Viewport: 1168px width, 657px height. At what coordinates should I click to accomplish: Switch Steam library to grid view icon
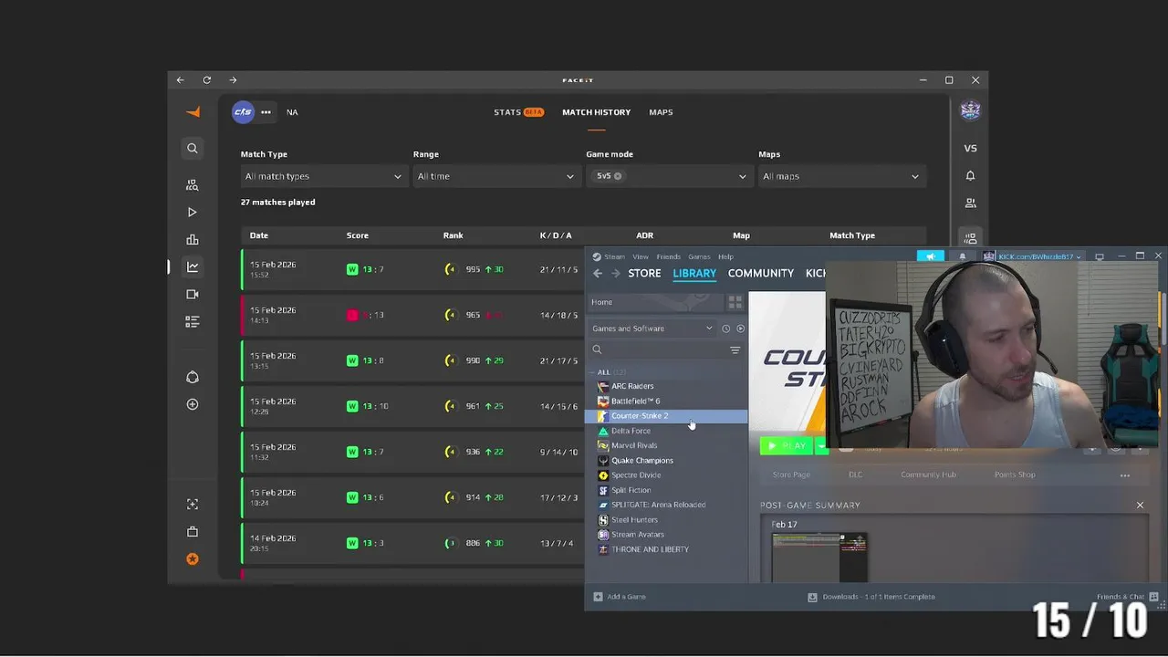tap(735, 302)
